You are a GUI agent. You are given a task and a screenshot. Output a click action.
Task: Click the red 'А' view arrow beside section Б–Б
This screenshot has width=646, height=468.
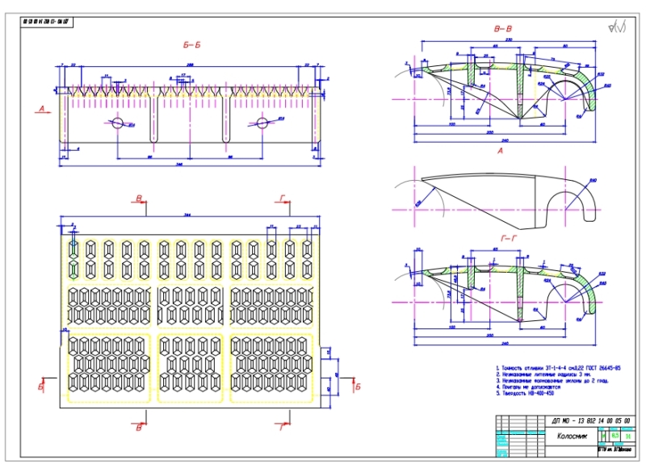[42, 109]
